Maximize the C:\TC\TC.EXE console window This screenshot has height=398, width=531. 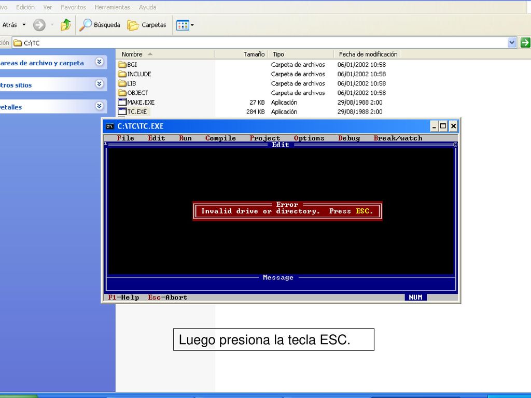tap(443, 126)
